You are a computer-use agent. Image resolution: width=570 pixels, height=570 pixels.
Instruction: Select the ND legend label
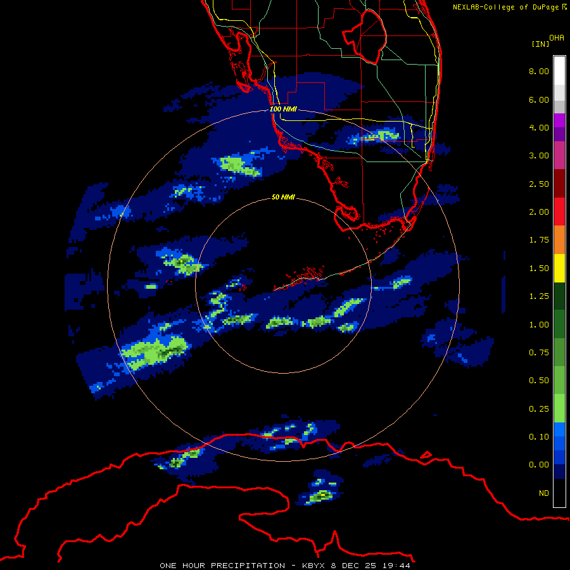544,493
